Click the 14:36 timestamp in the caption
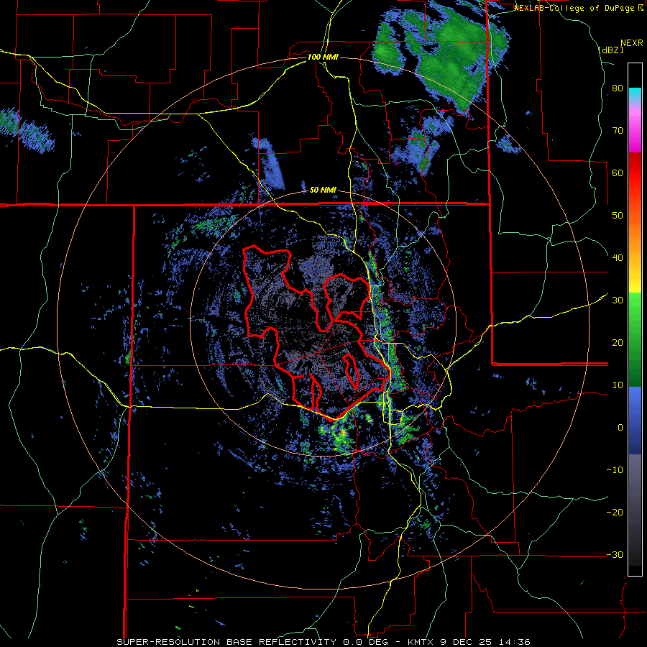Image resolution: width=647 pixels, height=647 pixels. click(515, 642)
